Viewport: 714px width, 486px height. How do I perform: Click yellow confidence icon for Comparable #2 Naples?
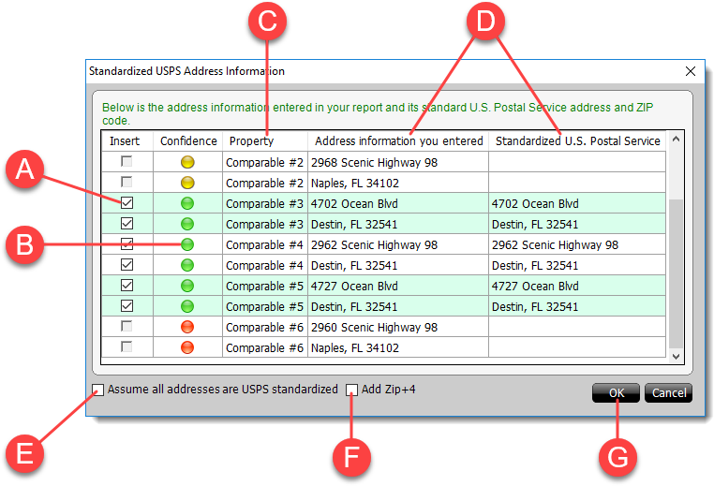point(186,183)
